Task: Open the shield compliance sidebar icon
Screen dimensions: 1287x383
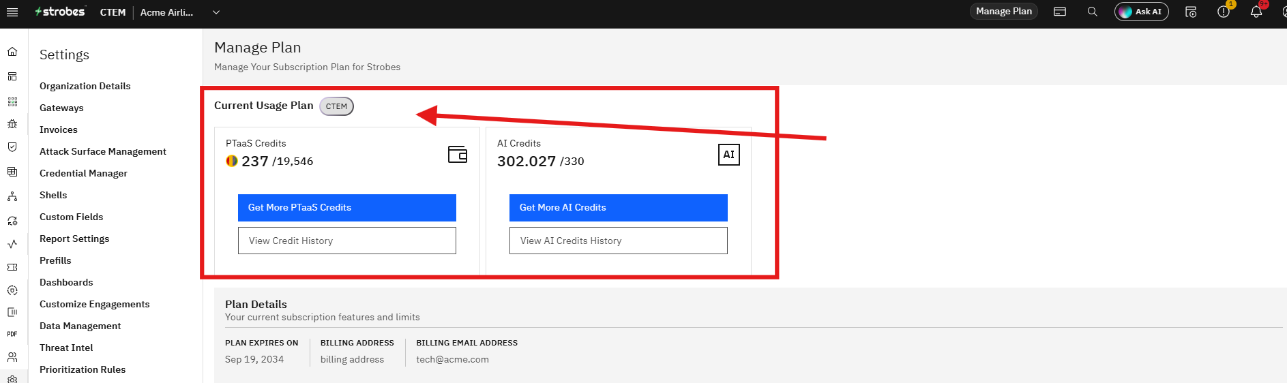Action: (12, 147)
